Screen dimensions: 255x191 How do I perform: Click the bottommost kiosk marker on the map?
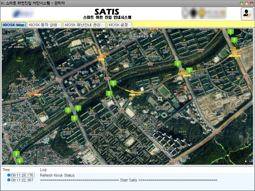click(x=19, y=160)
